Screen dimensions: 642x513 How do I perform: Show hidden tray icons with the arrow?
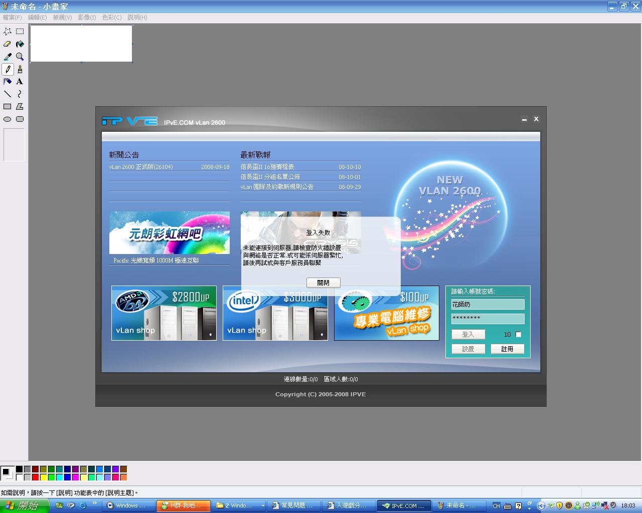click(x=541, y=505)
